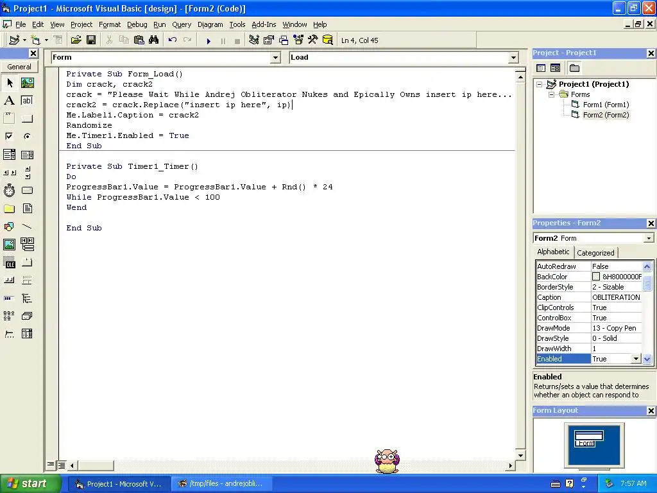Open the Add-Ins menu

click(264, 24)
